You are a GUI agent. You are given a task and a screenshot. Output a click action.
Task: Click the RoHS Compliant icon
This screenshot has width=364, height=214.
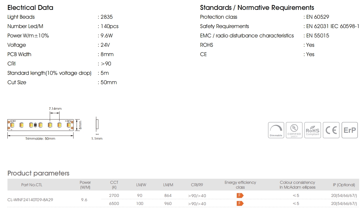coord(312,130)
